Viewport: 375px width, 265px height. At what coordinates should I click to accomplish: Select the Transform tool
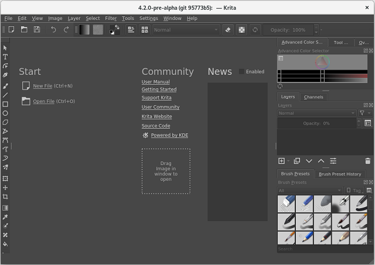5,178
